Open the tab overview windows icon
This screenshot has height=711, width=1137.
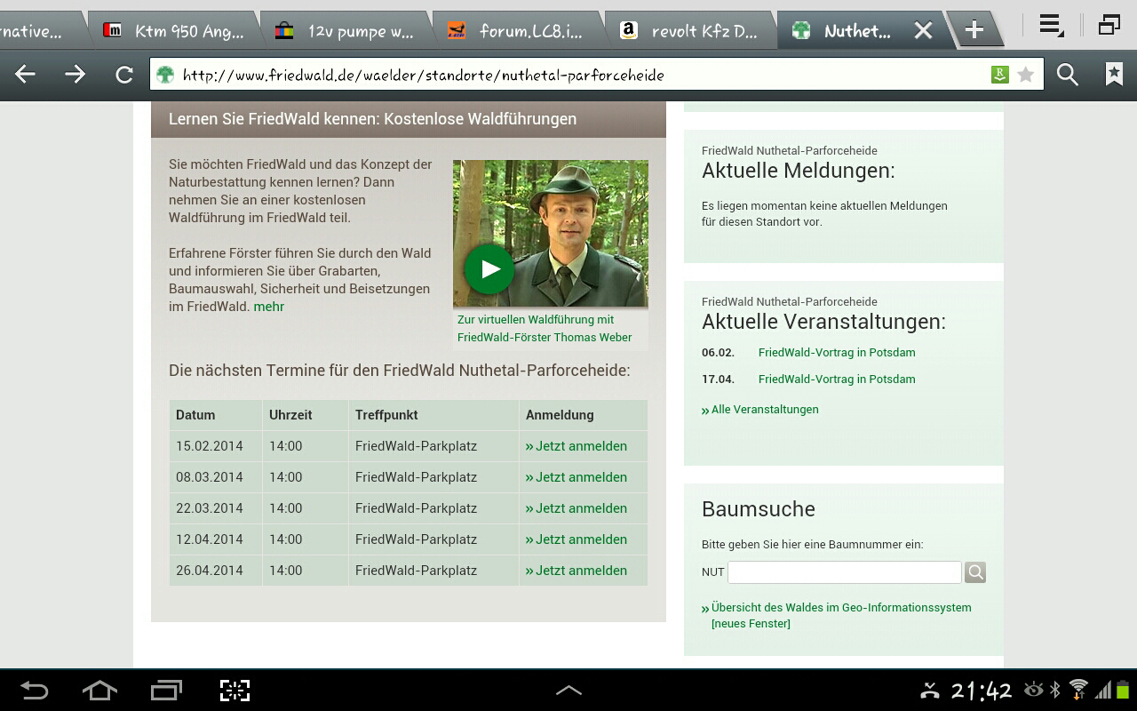point(1109,27)
